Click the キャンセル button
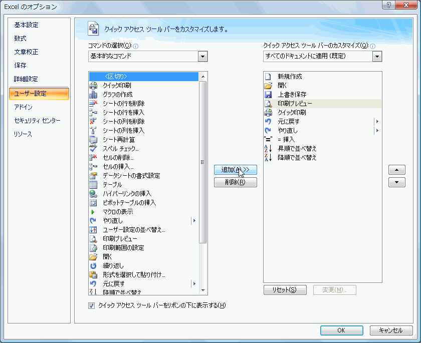The height and width of the screenshot is (343, 421). tap(391, 330)
